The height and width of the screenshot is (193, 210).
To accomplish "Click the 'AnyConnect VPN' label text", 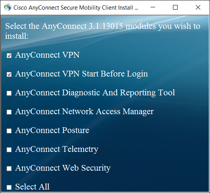I will coord(47,55).
